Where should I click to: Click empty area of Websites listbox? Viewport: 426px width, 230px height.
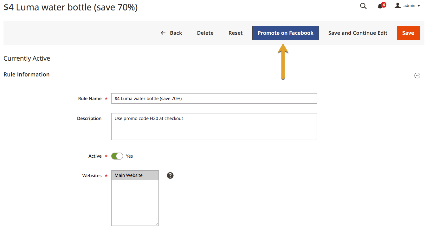point(135,202)
